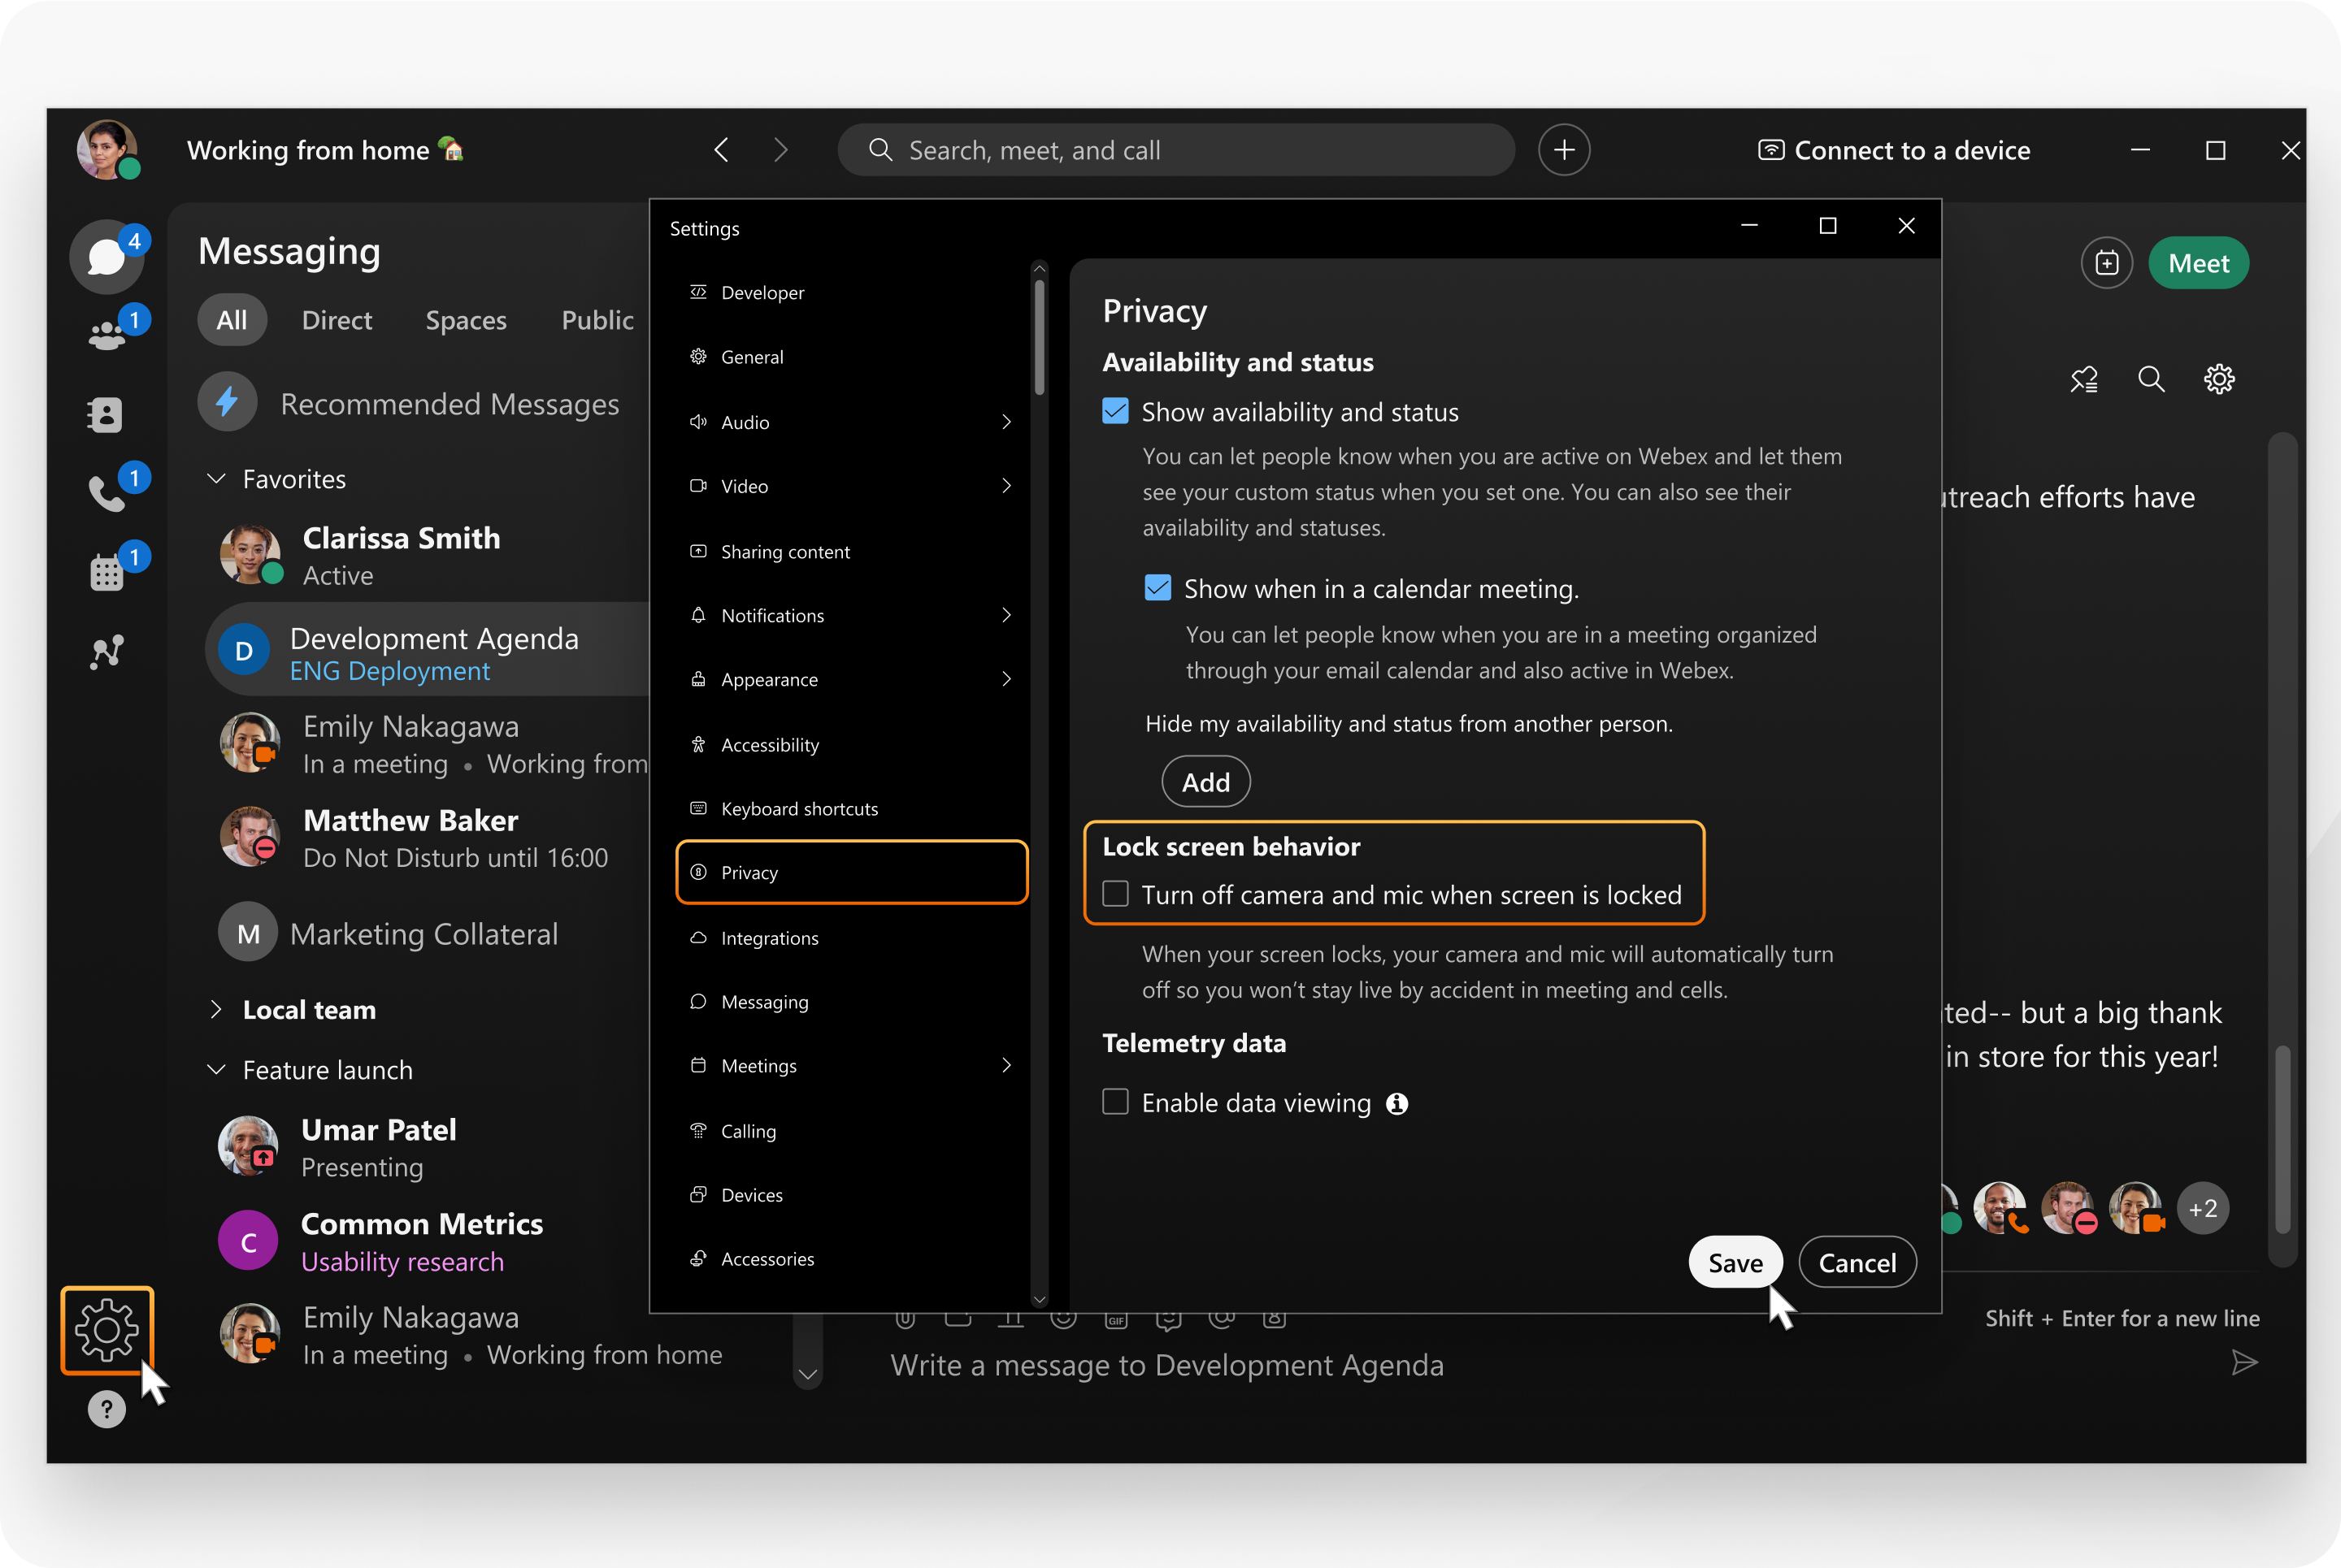
Task: Click the settings gear at bottom left
Action: pyautogui.click(x=107, y=1330)
